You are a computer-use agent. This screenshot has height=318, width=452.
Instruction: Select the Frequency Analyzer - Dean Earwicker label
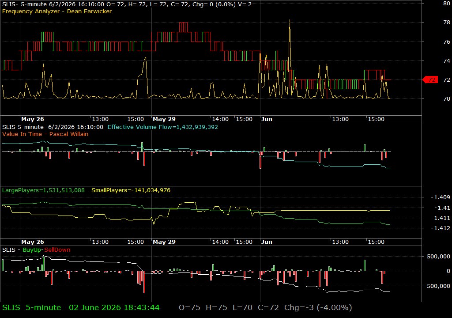pyautogui.click(x=57, y=11)
